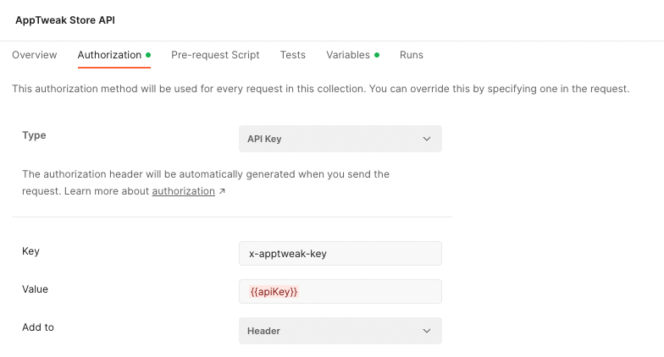
Task: Go to the Tests tab
Action: [x=292, y=55]
